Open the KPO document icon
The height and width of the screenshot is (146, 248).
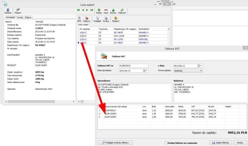79,18
